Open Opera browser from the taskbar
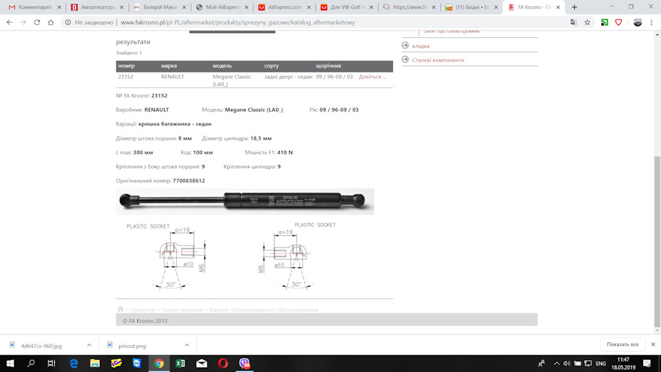The height and width of the screenshot is (372, 661). pyautogui.click(x=223, y=363)
